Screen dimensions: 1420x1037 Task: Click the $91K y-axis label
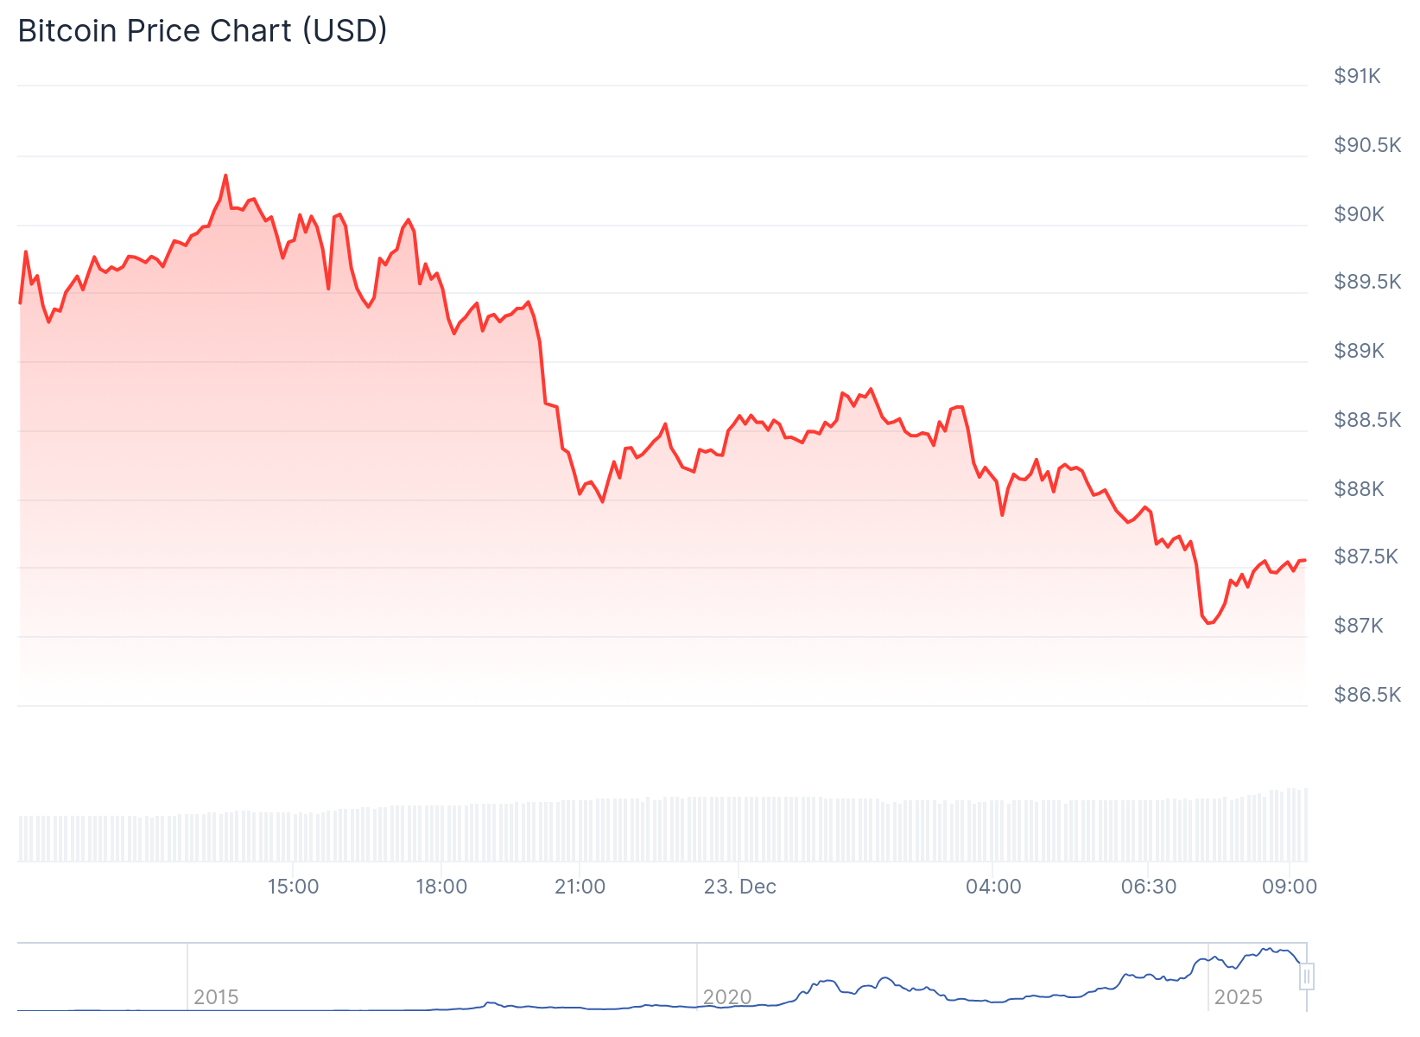[x=1357, y=76]
